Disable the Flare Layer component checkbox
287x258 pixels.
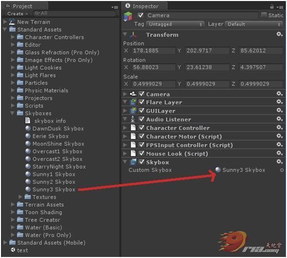point(141,102)
